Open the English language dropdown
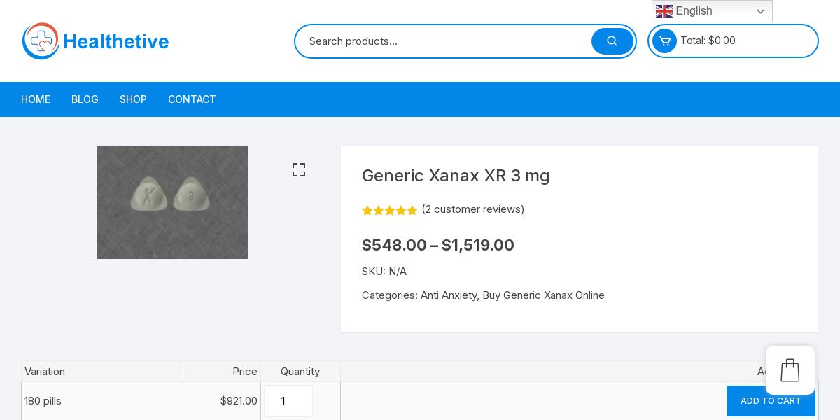The image size is (840, 420). click(712, 11)
